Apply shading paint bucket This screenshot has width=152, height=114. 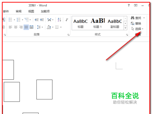(49, 27)
